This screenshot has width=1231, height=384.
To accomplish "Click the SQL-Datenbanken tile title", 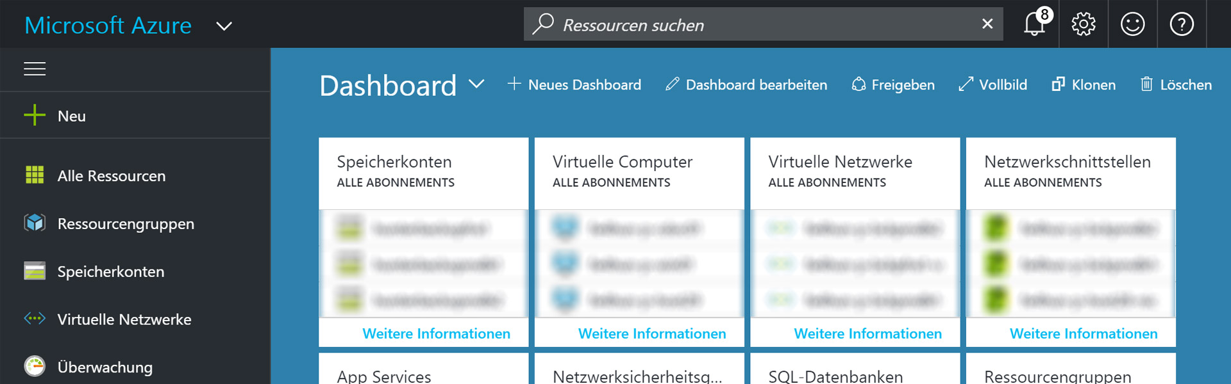I will point(836,376).
